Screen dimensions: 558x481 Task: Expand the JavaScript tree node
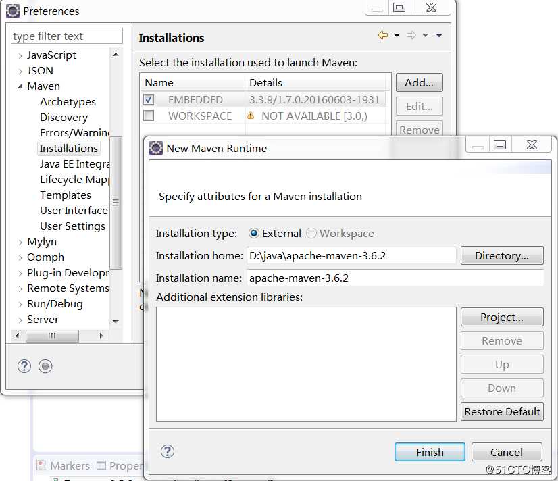(20, 56)
